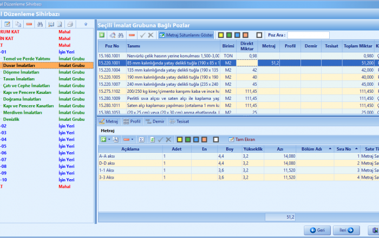Click the green add icon in Pozlar toolbar
Viewport: 379px width, 238px height.
pos(102,35)
